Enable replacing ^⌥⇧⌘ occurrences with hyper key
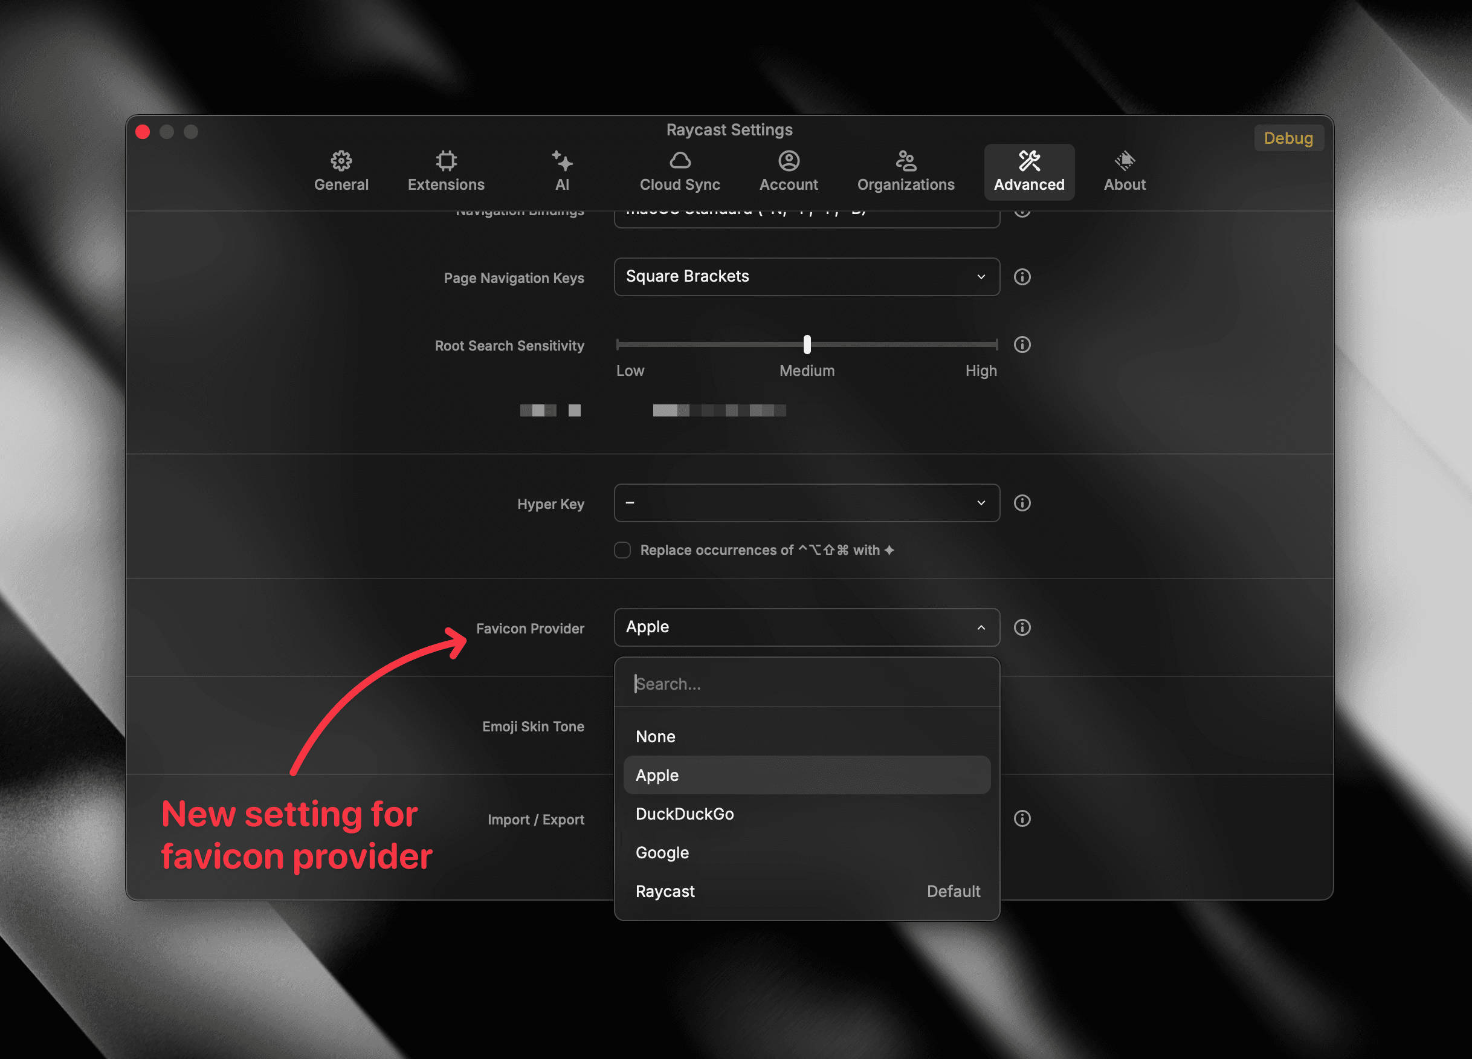 point(622,550)
